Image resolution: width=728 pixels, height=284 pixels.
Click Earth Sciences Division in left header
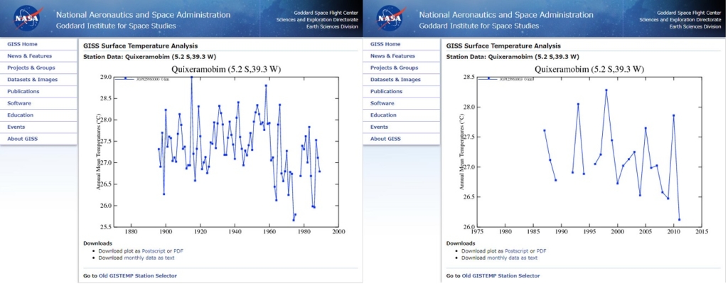[333, 26]
